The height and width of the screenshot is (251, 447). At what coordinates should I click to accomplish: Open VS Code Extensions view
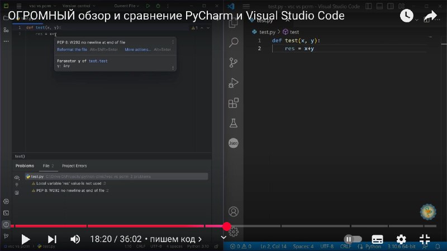234,103
